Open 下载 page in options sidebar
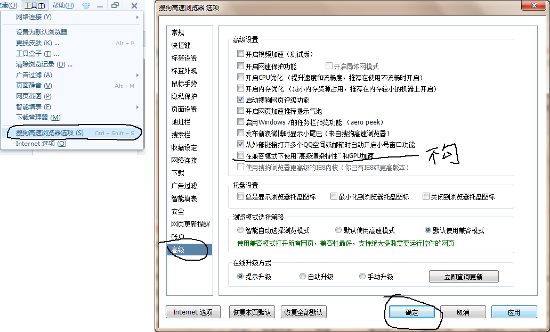 point(190,173)
